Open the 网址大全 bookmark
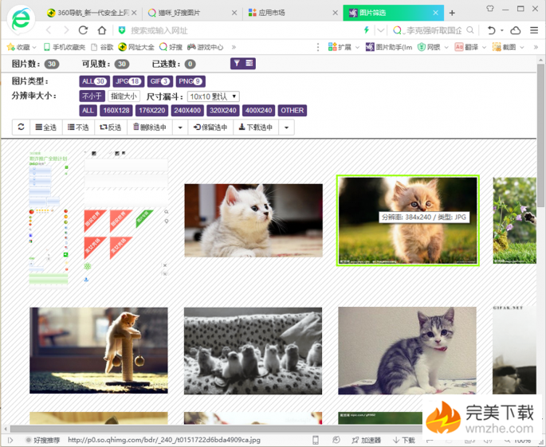The image size is (546, 447). pyautogui.click(x=136, y=47)
